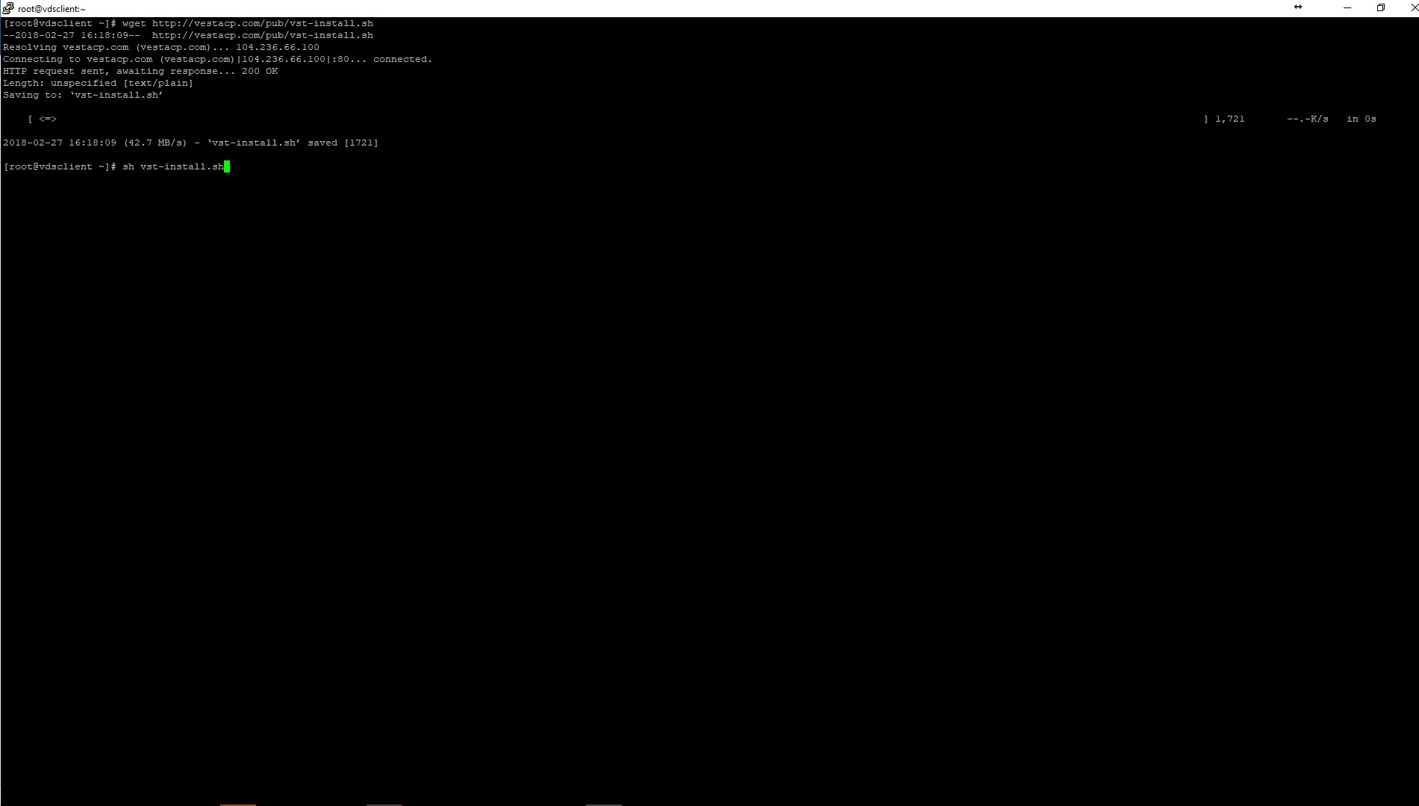Click the root@vdsclient:~ window title

[x=52, y=9]
